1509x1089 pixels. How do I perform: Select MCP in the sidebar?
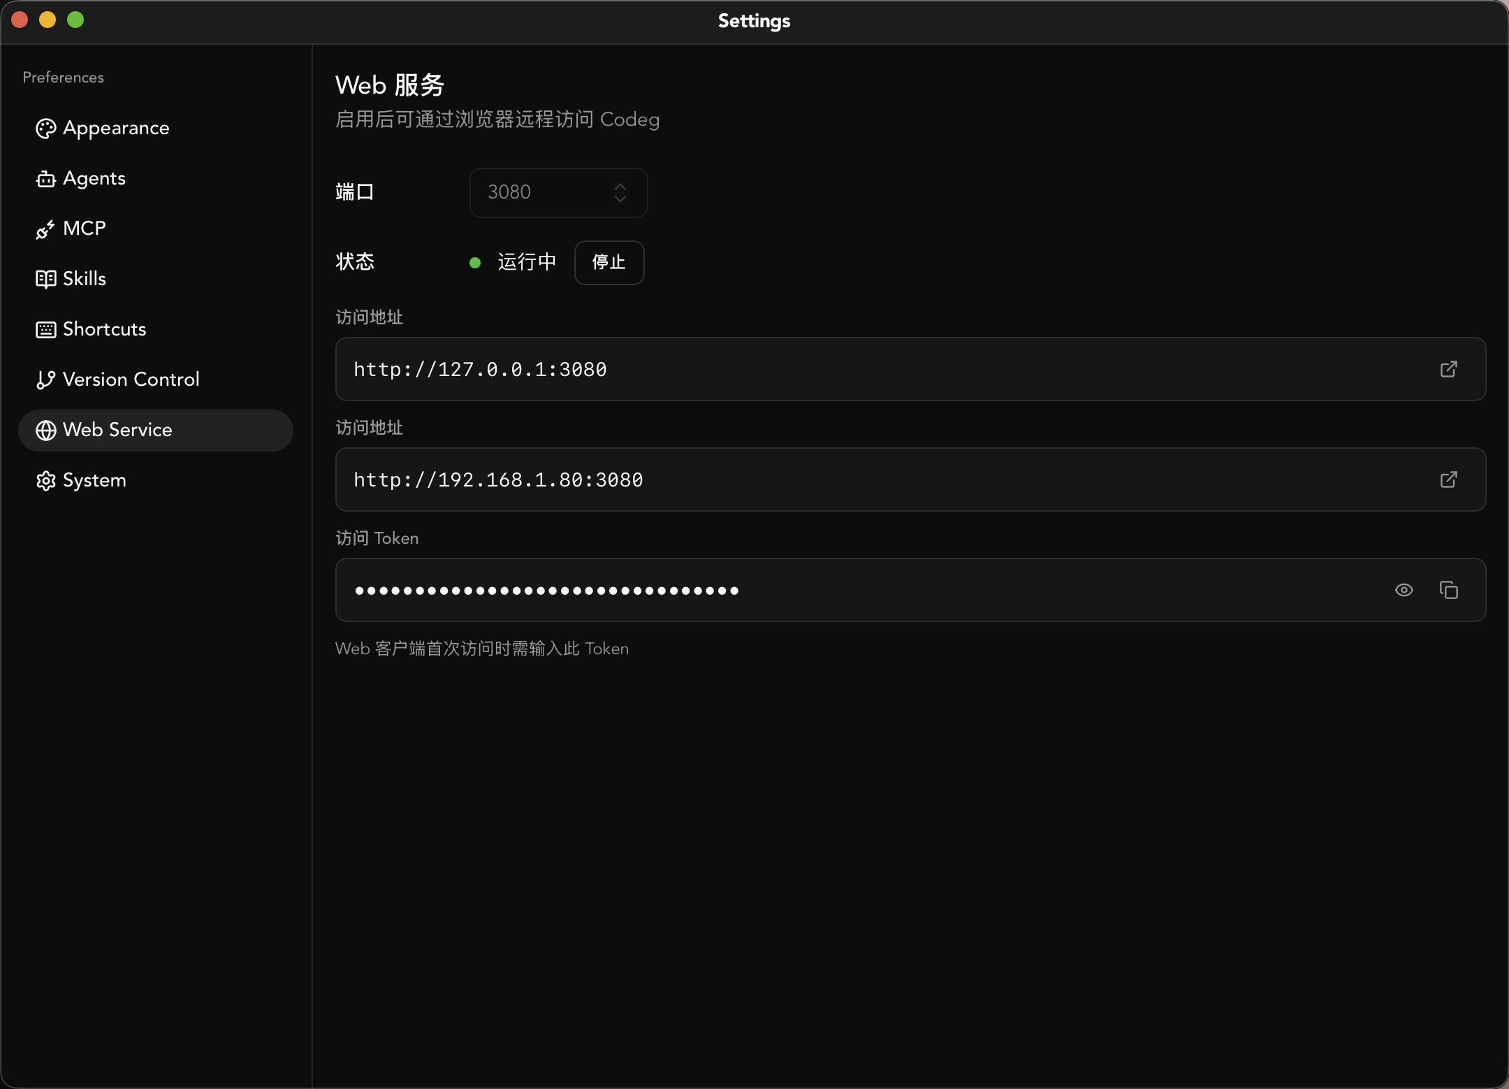pos(155,229)
